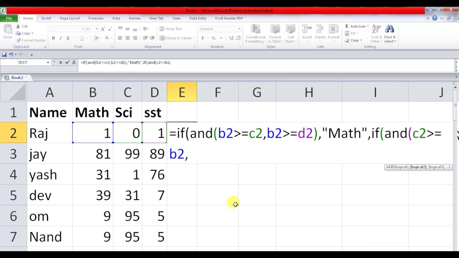459x258 pixels.
Task: Toggle Align Text Right
Action: point(134,38)
